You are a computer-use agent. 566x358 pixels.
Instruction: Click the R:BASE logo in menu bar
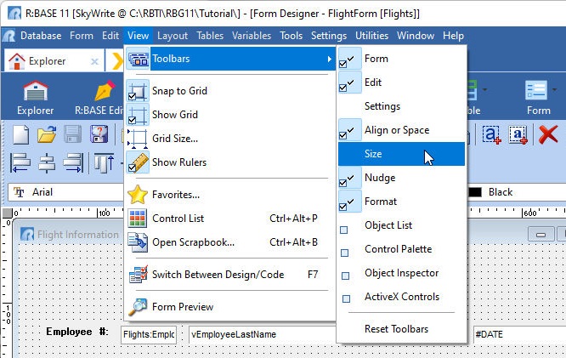coord(8,36)
